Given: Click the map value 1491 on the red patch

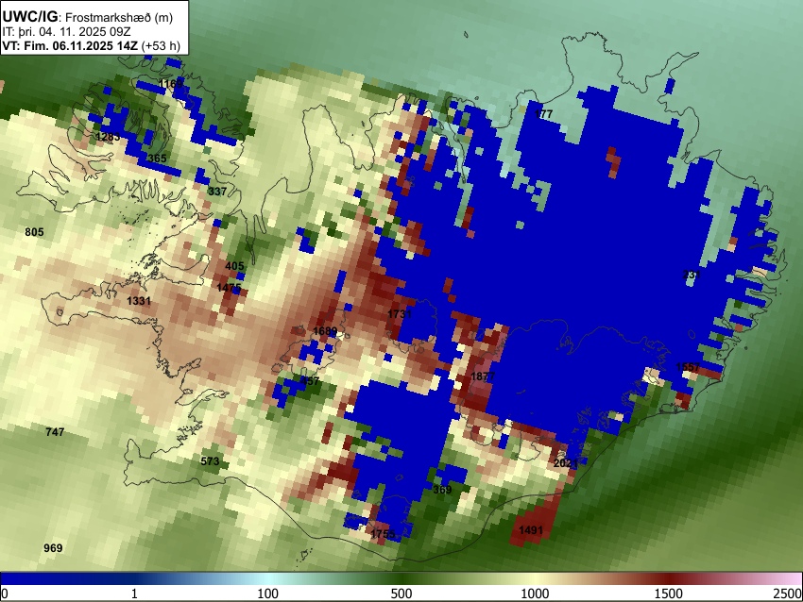Looking at the screenshot, I should 531,530.
